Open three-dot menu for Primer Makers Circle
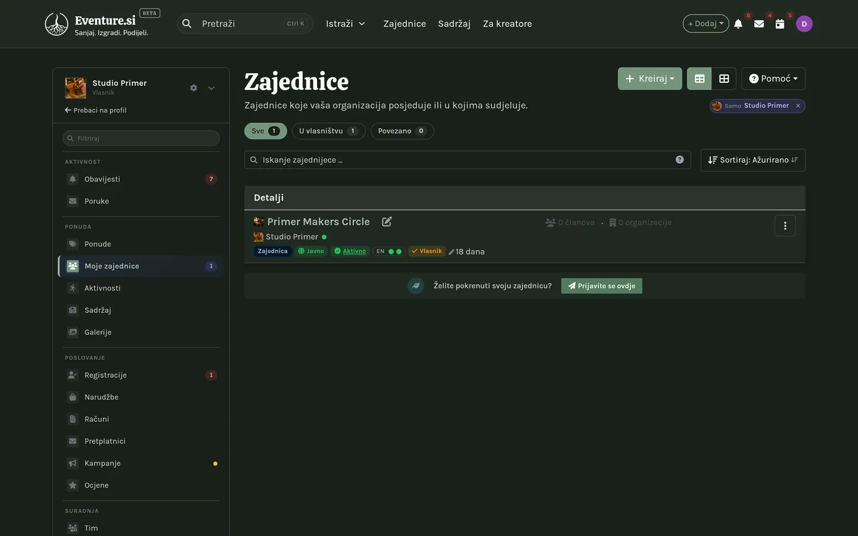 pos(785,226)
